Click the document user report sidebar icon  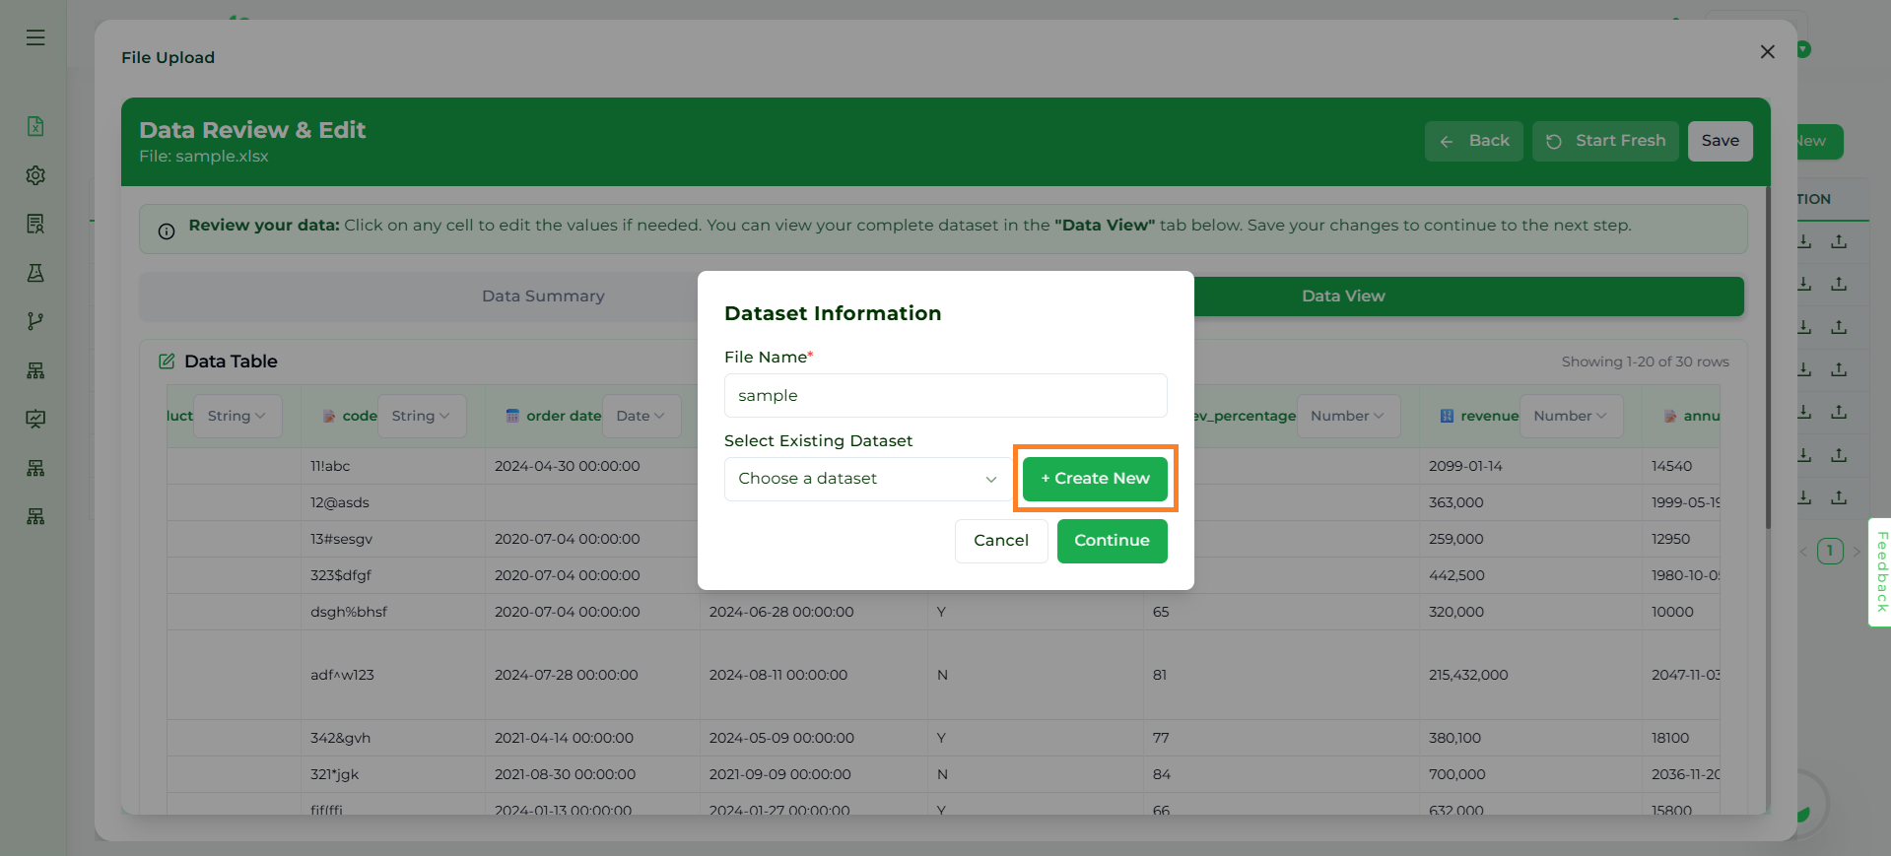35,224
